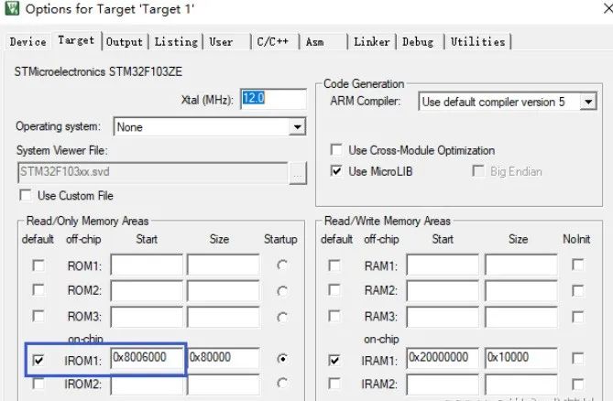Click the Keil app icon in title bar
The width and height of the screenshot is (613, 401).
[x=11, y=8]
